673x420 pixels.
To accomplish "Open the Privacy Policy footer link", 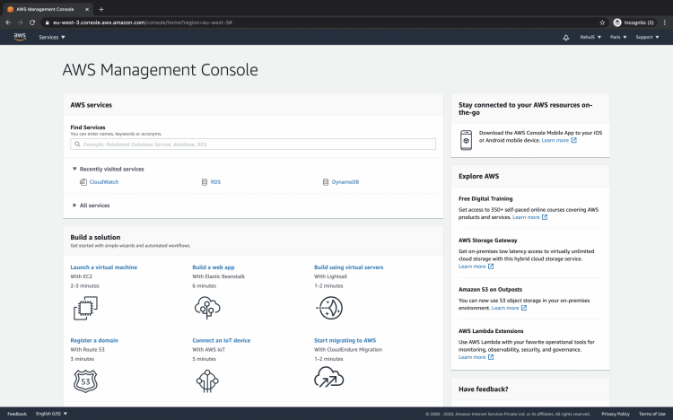I will (615, 414).
